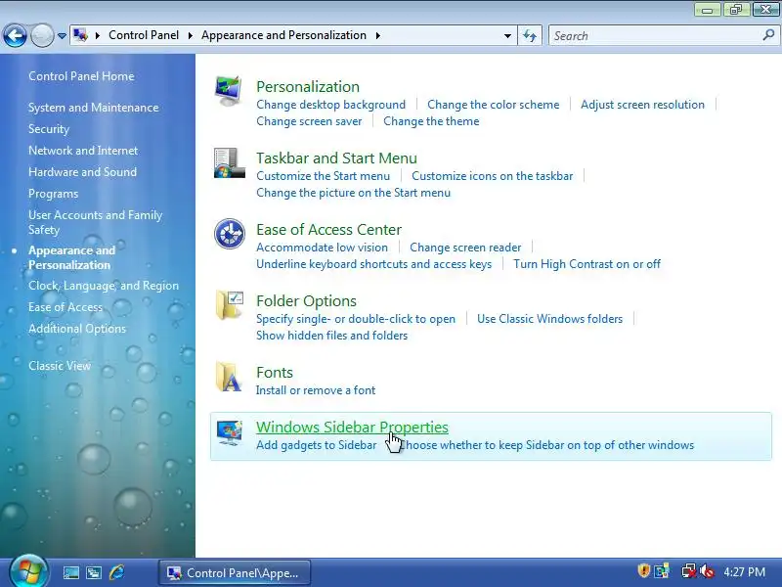Click the Folder Options folder icon
Viewport: 782px width, 587px height.
(230, 305)
